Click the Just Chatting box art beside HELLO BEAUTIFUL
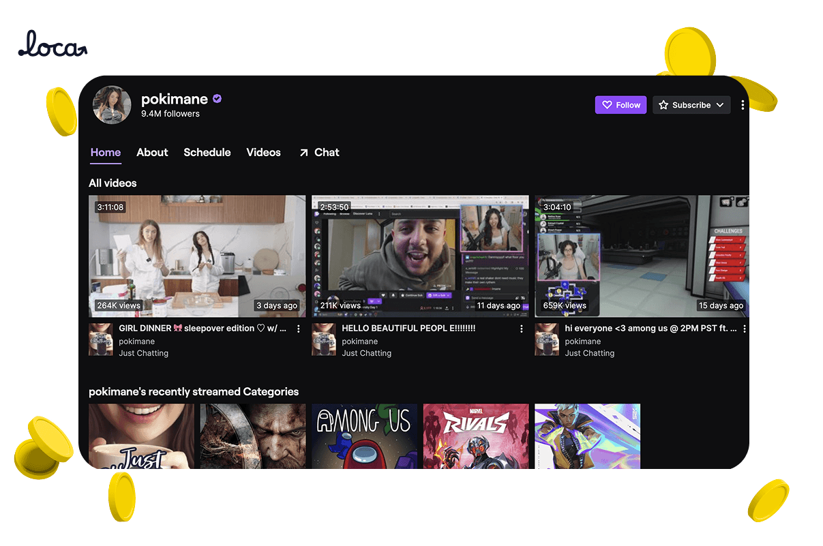 (x=324, y=339)
